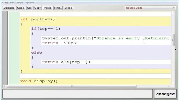Click the vertical scrollbar down arrow
The height and width of the screenshot is (100, 179).
(x=173, y=83)
